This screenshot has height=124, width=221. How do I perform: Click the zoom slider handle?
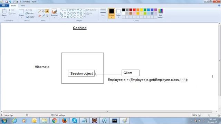(x=209, y=115)
